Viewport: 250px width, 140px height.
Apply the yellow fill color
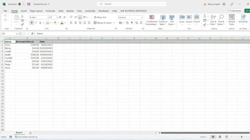55,23
